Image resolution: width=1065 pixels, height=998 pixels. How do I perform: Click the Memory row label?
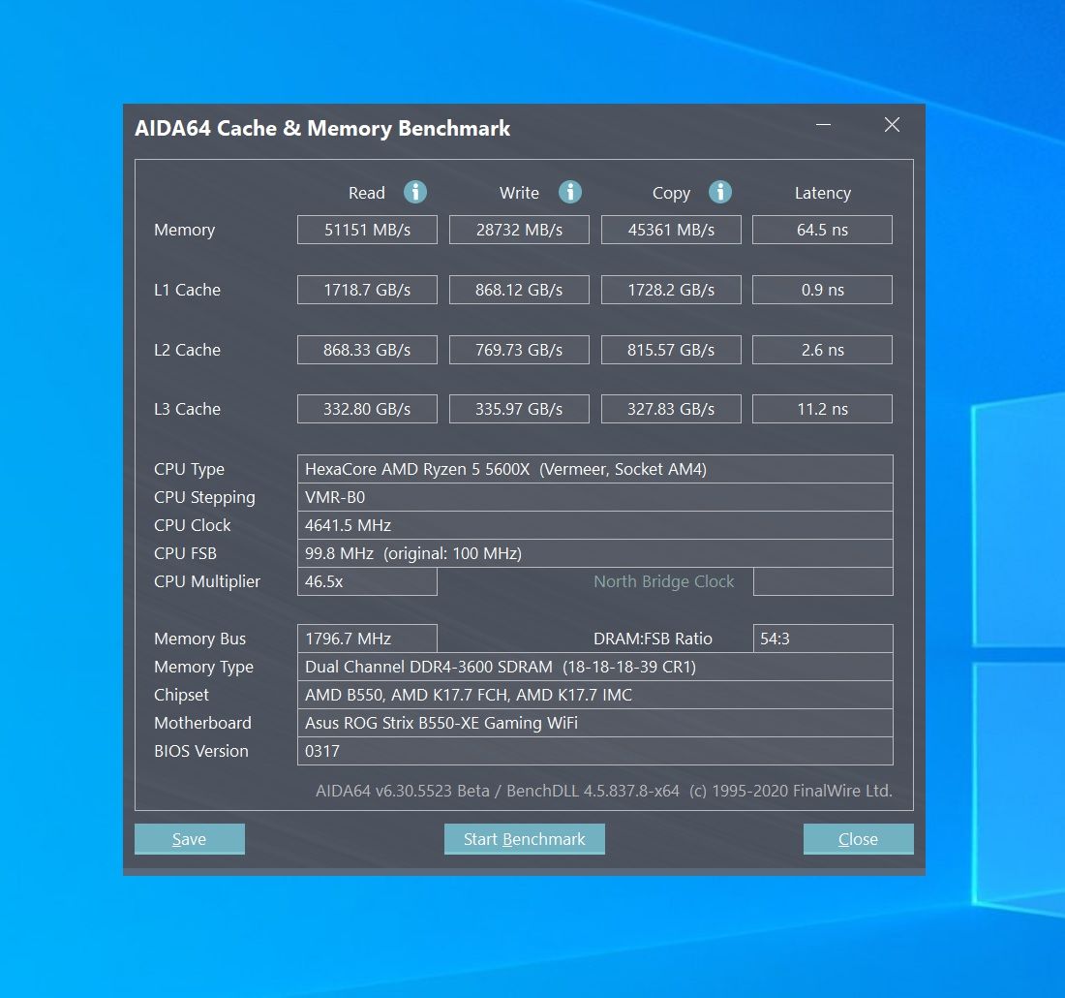pyautogui.click(x=184, y=231)
